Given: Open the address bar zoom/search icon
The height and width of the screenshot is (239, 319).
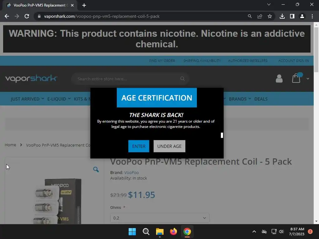Looking at the screenshot, I should tap(250, 16).
